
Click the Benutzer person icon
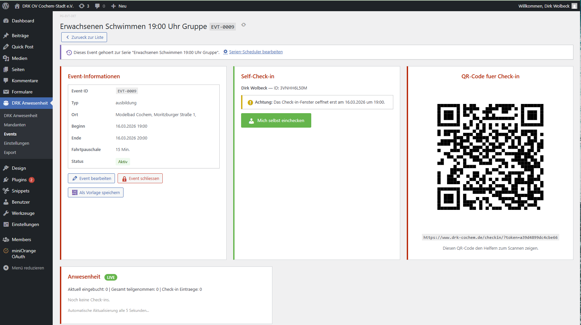6,202
